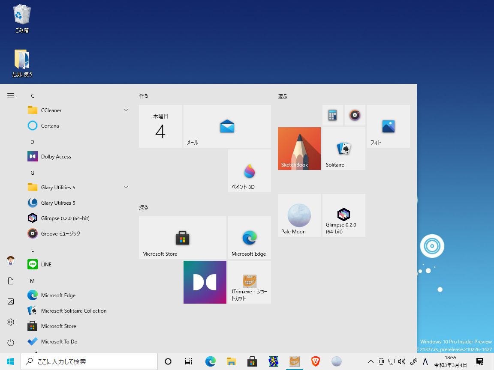This screenshot has width=494, height=370.
Task: Open the JTrim.exe shortcut tile
Action: (249, 282)
